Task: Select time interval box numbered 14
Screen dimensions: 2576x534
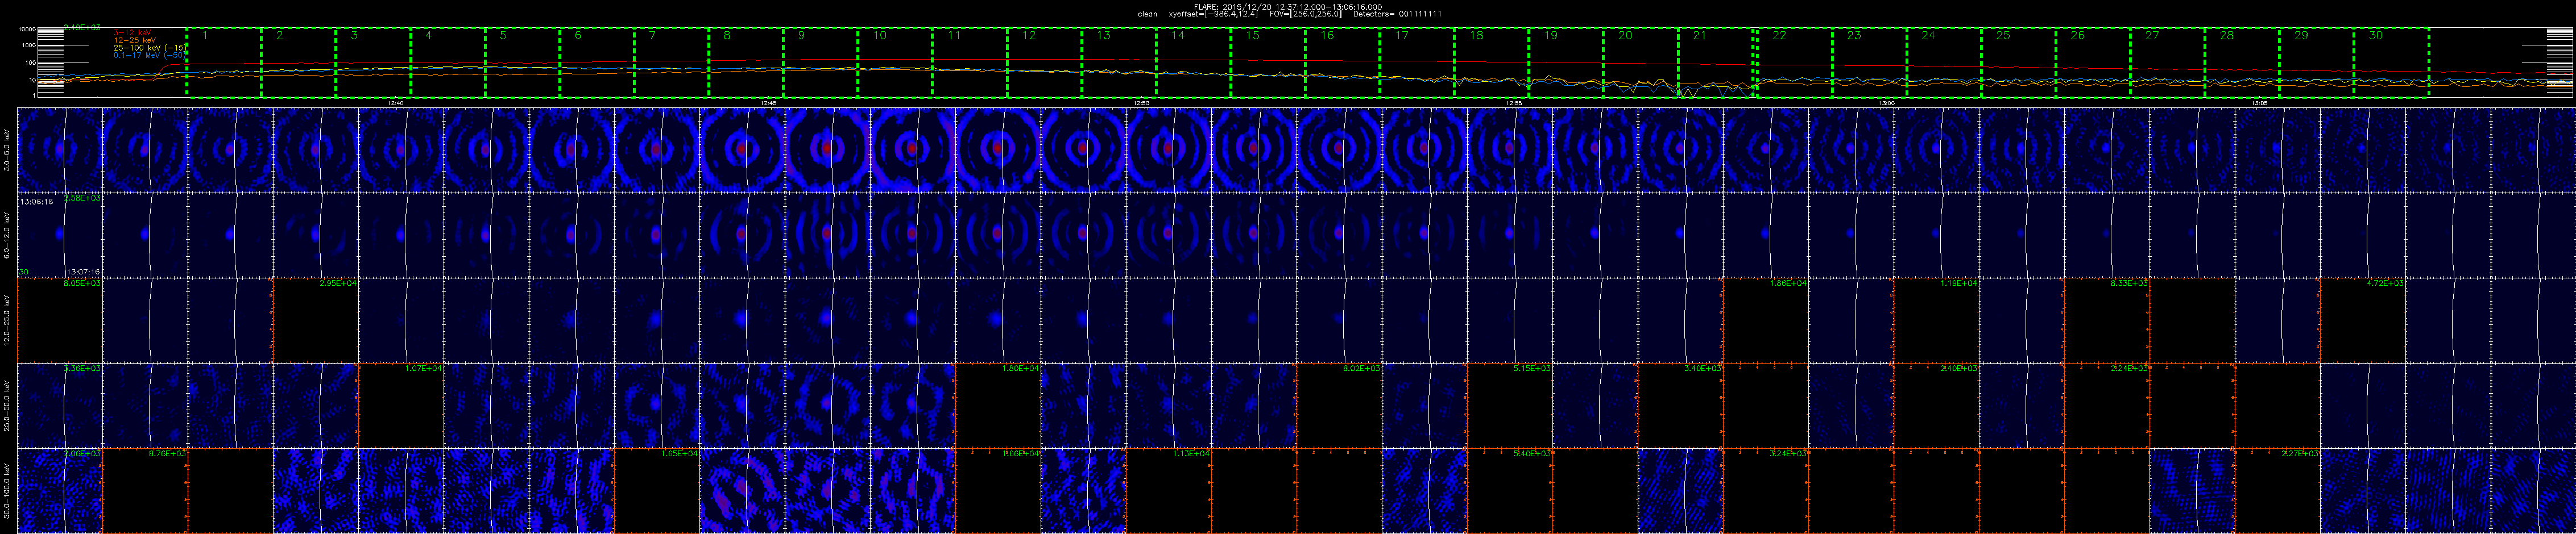Action: point(1193,62)
